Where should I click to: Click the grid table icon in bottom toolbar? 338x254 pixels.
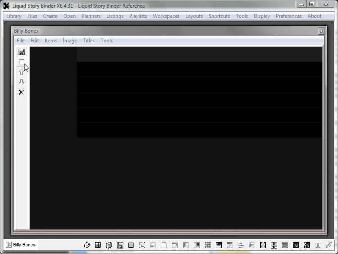[98, 245]
